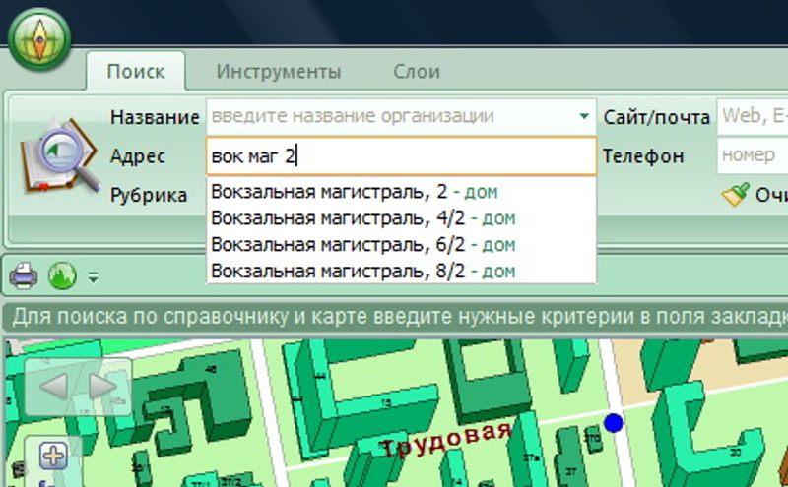
Task: Choose suggestion Вокзальная магистраль, 4/2 - дом
Action: (x=362, y=217)
